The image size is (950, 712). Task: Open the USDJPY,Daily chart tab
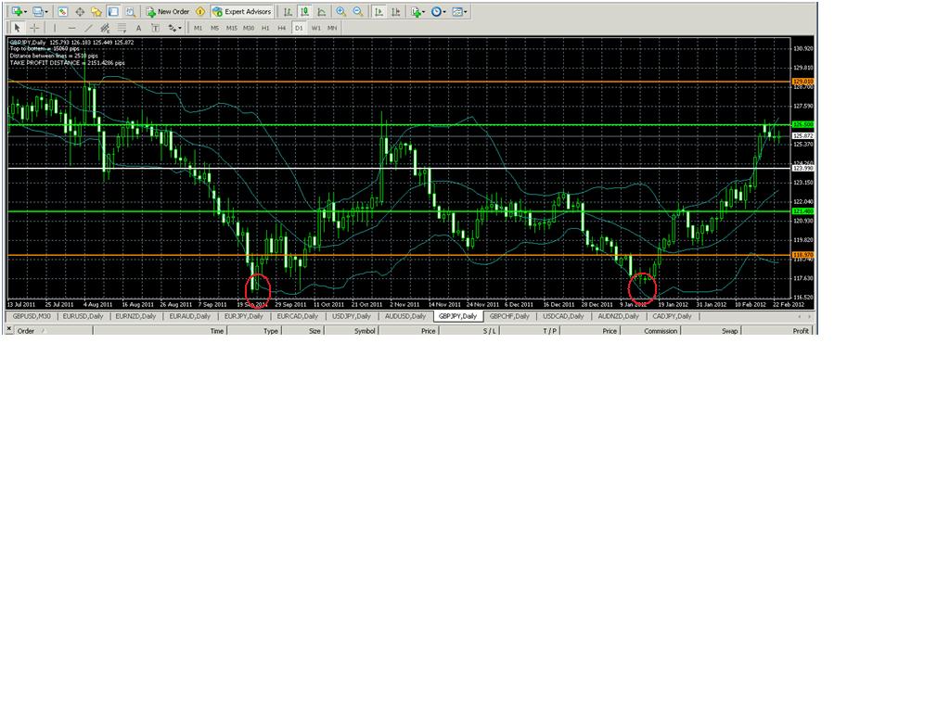[x=352, y=316]
